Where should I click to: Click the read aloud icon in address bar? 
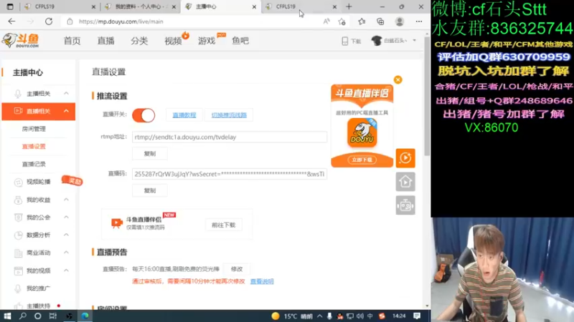coord(326,21)
